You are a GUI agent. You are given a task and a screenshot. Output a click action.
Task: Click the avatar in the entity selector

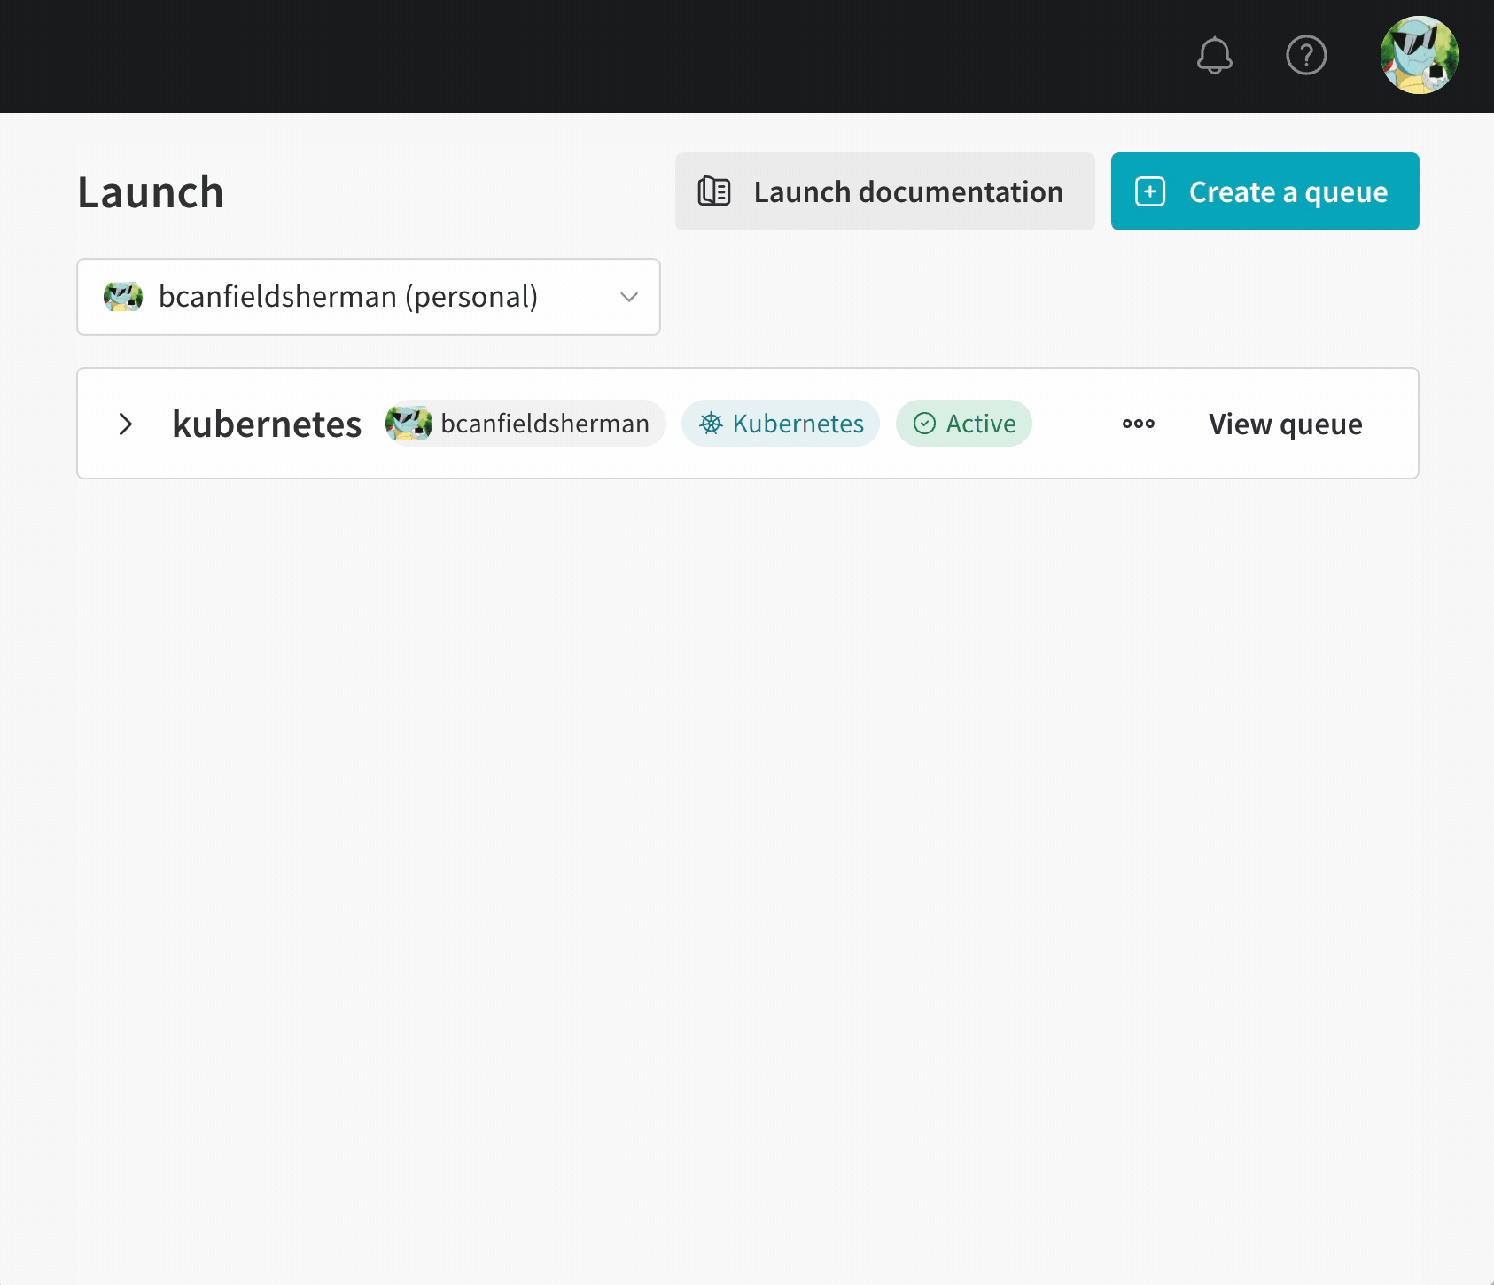coord(123,297)
